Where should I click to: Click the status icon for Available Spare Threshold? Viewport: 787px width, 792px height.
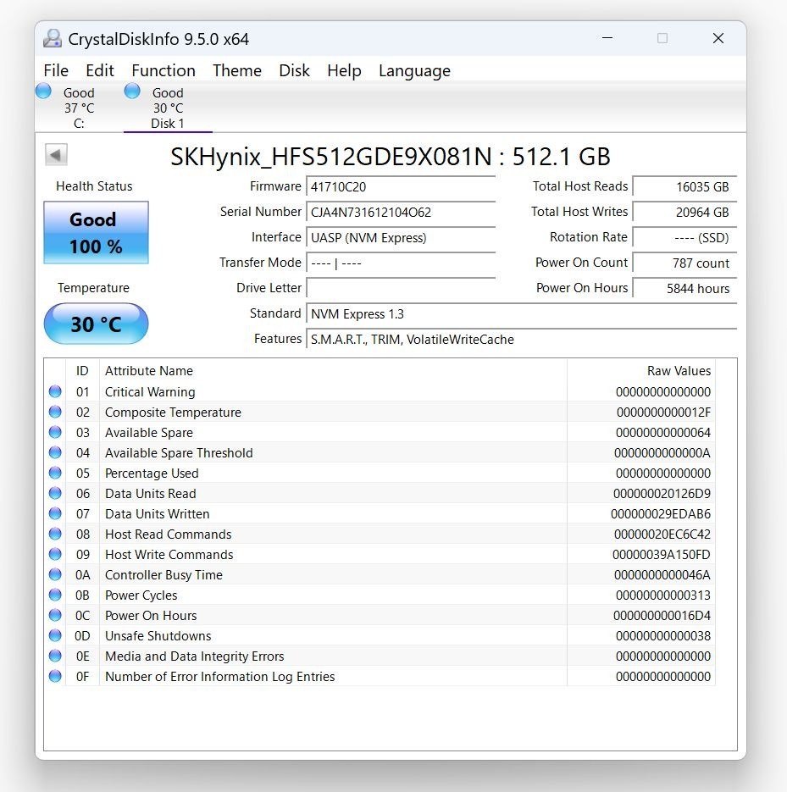(55, 452)
